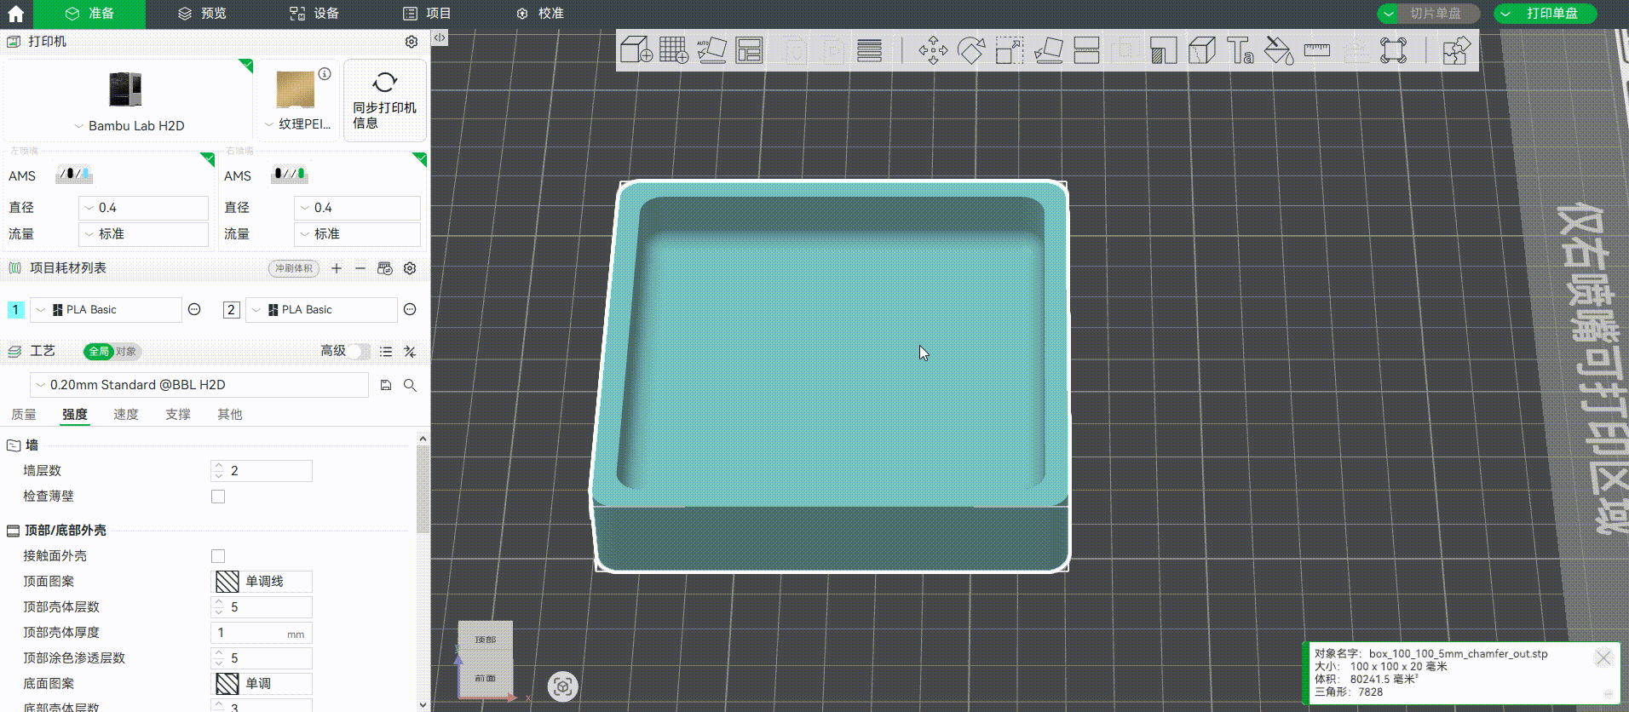1629x712 pixels.
Task: Open the 支撑 settings tab
Action: [178, 415]
